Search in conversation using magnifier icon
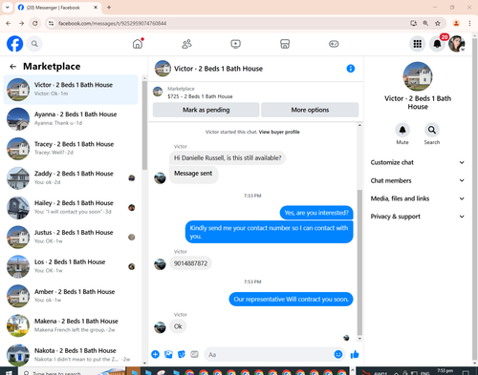Viewport: 478px width, 375px height. 432,130
